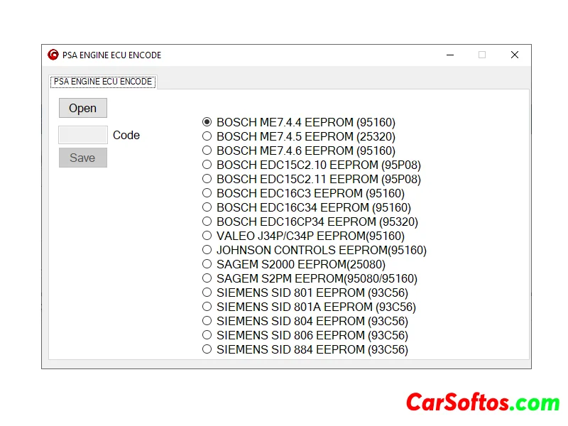The width and height of the screenshot is (568, 426).
Task: Click the Code input field
Action: [83, 135]
